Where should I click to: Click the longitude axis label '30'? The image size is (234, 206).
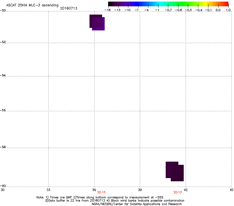coord(3,190)
